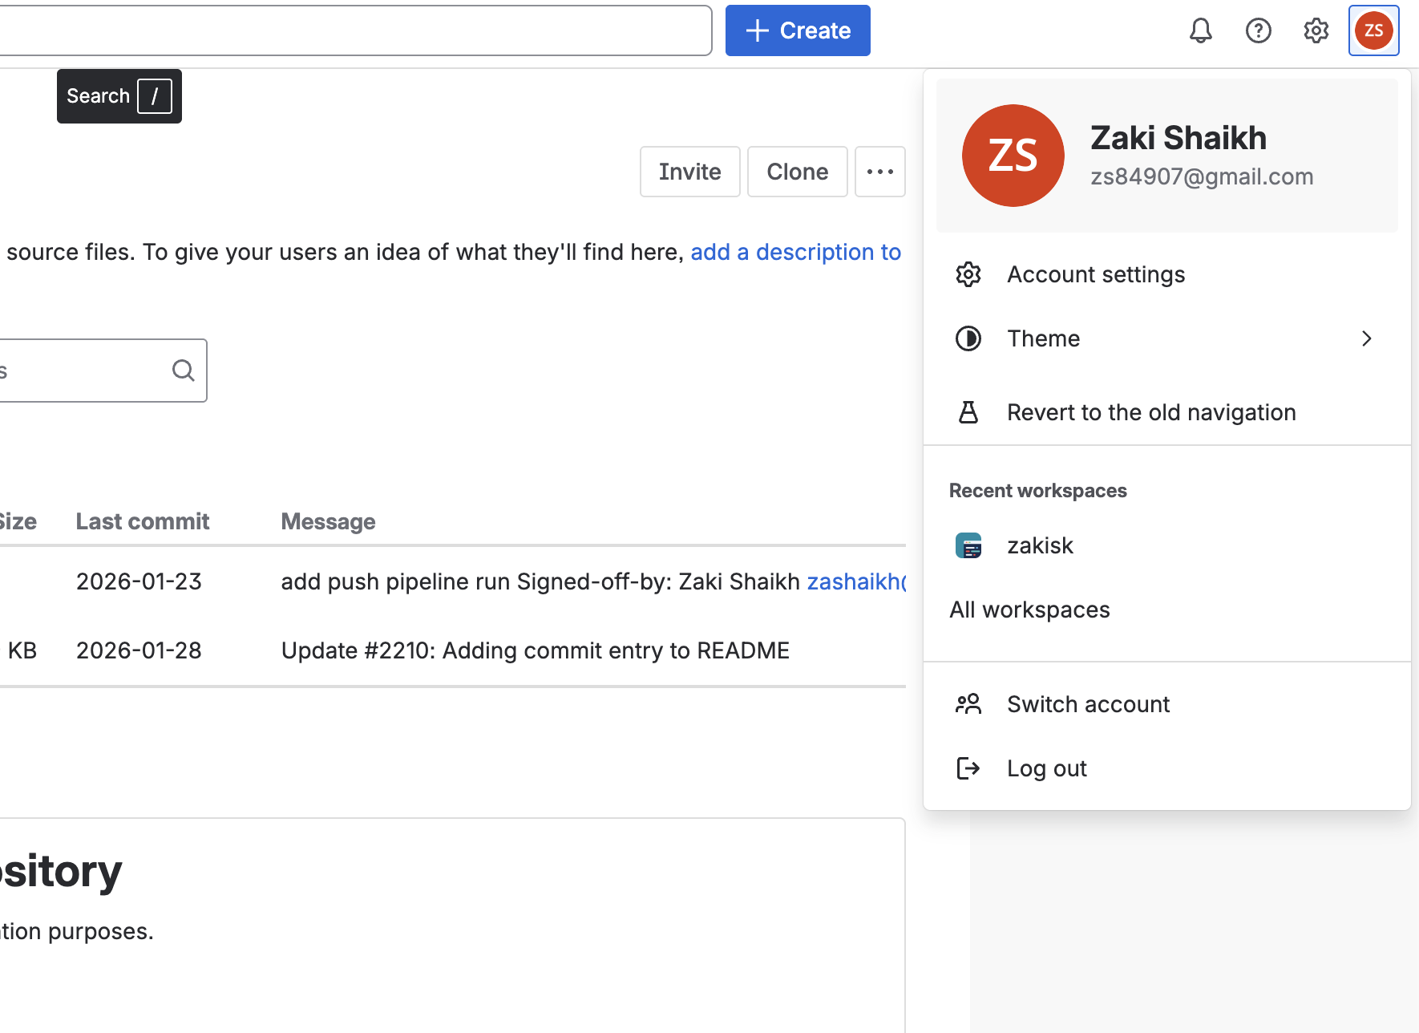Screen dimensions: 1419x1033
Task: Click the Revert to old navigation flask icon
Action: point(968,411)
